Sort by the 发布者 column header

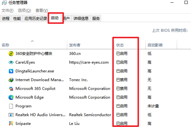(75, 45)
